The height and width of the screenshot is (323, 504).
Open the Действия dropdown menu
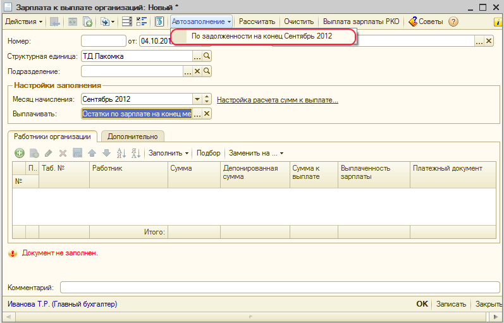23,21
